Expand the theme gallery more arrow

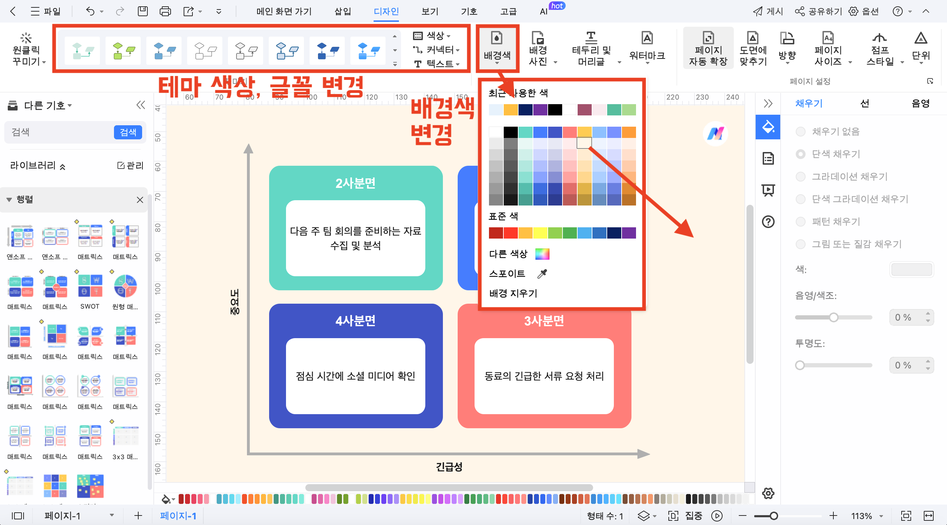coord(395,64)
